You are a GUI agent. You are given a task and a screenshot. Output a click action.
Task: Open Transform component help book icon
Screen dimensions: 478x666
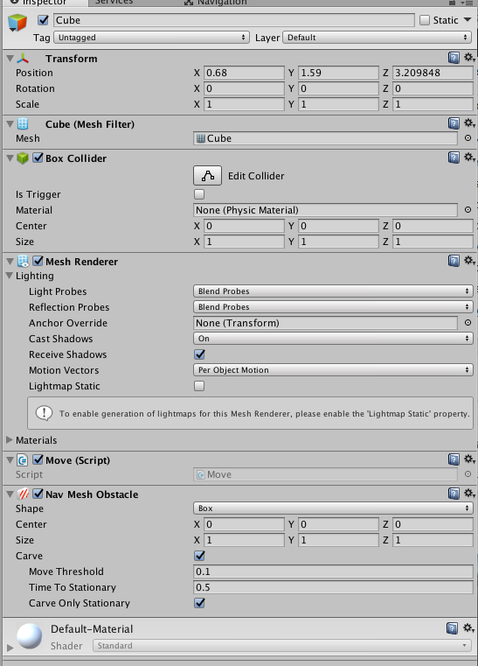coord(454,58)
